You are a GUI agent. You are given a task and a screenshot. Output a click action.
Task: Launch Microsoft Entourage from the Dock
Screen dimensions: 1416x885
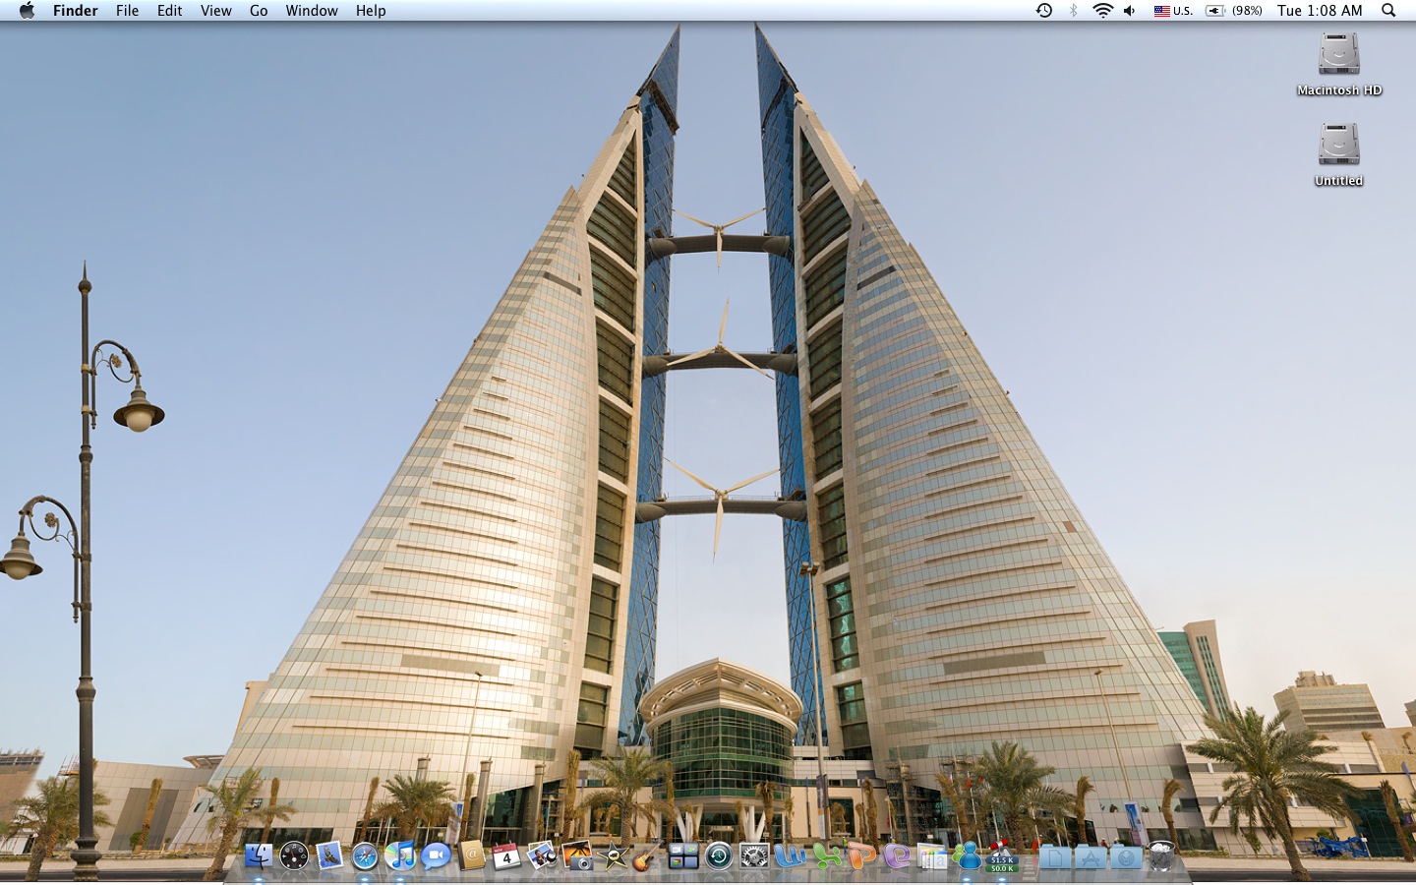click(897, 855)
